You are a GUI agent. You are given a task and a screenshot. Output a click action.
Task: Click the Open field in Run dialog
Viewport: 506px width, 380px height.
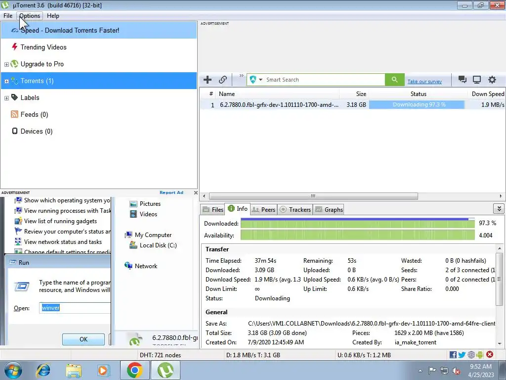coord(75,308)
